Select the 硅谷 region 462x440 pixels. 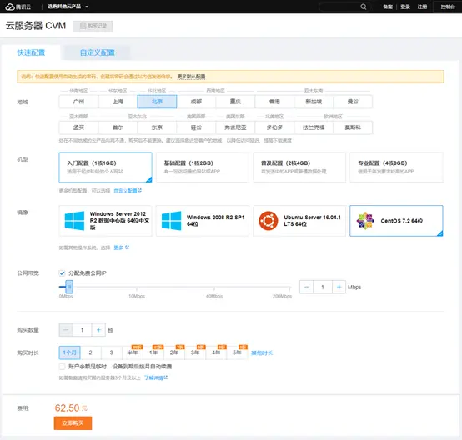[x=196, y=127]
